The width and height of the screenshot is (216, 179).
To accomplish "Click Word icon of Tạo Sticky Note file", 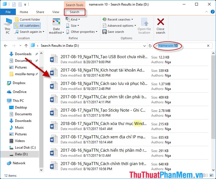I will tap(54, 112).
